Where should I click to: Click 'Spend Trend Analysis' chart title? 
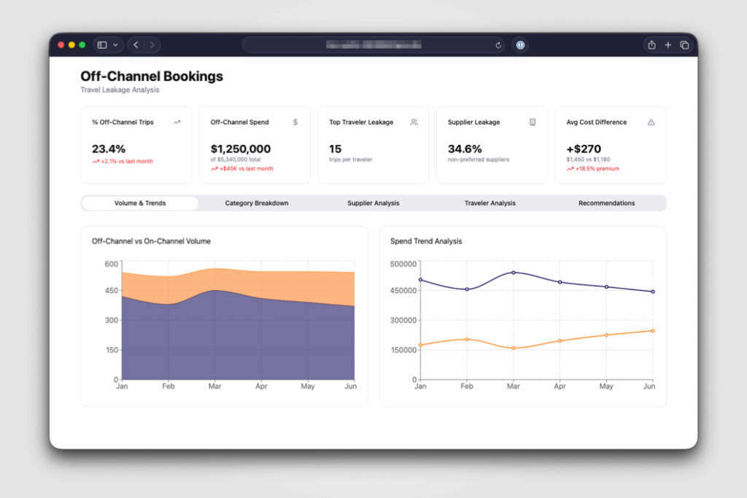pos(426,241)
